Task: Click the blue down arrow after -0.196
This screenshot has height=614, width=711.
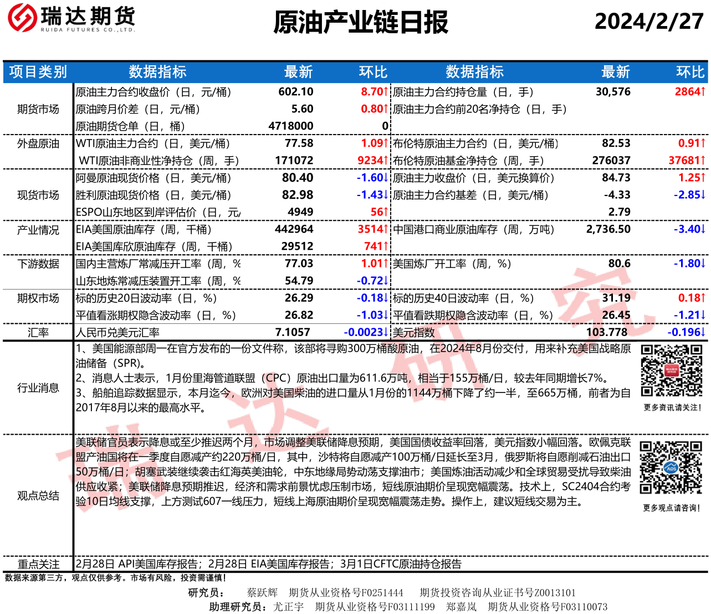Action: pyautogui.click(x=703, y=332)
